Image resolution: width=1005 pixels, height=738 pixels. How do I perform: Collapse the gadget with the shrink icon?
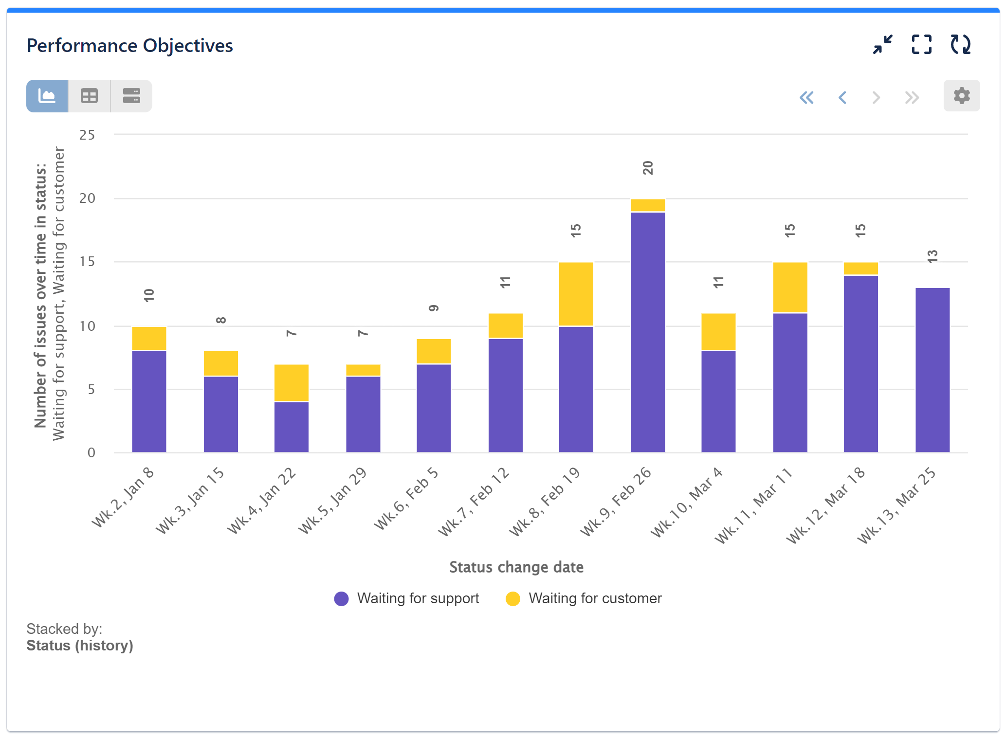[x=883, y=45]
